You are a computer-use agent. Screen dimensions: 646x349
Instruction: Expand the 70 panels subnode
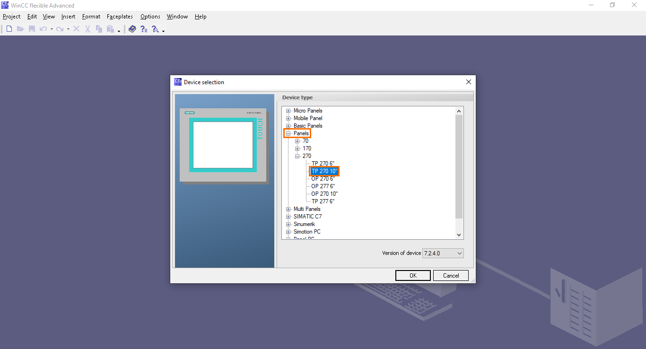point(297,141)
